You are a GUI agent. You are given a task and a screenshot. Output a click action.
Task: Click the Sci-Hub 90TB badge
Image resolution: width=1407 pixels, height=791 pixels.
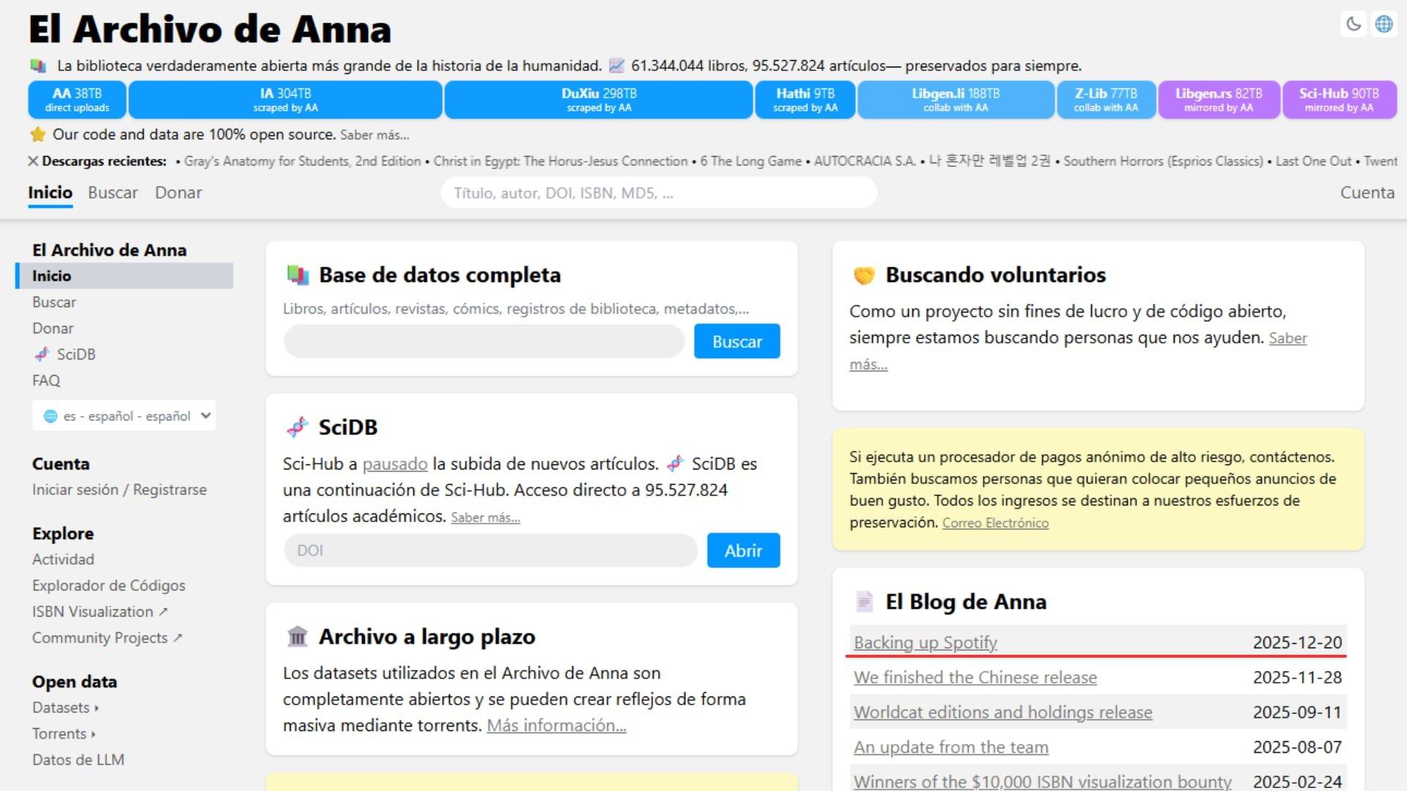click(x=1339, y=100)
